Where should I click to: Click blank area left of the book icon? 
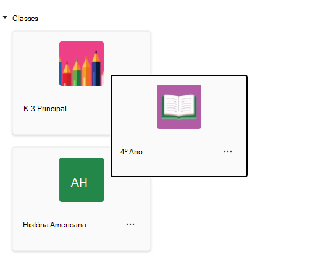click(x=135, y=107)
